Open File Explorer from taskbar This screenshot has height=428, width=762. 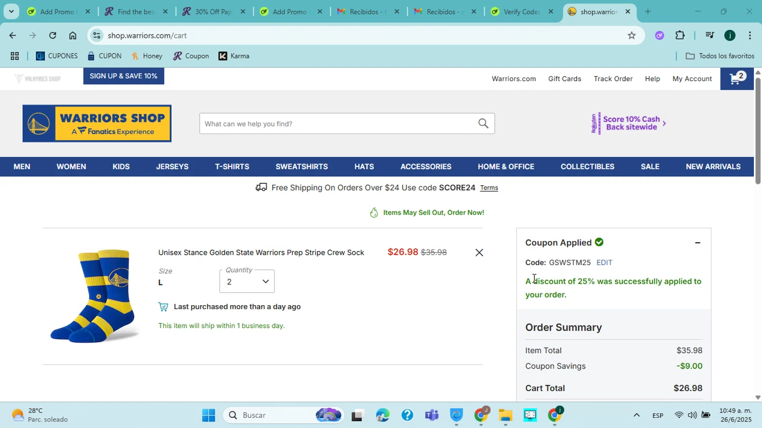(505, 415)
